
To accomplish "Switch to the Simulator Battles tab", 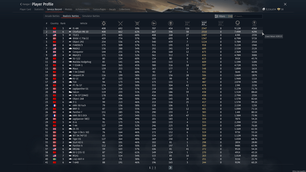I will (91, 16).
